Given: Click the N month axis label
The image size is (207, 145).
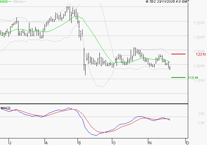Looking at the screenshot, I should pyautogui.click(x=150, y=143).
